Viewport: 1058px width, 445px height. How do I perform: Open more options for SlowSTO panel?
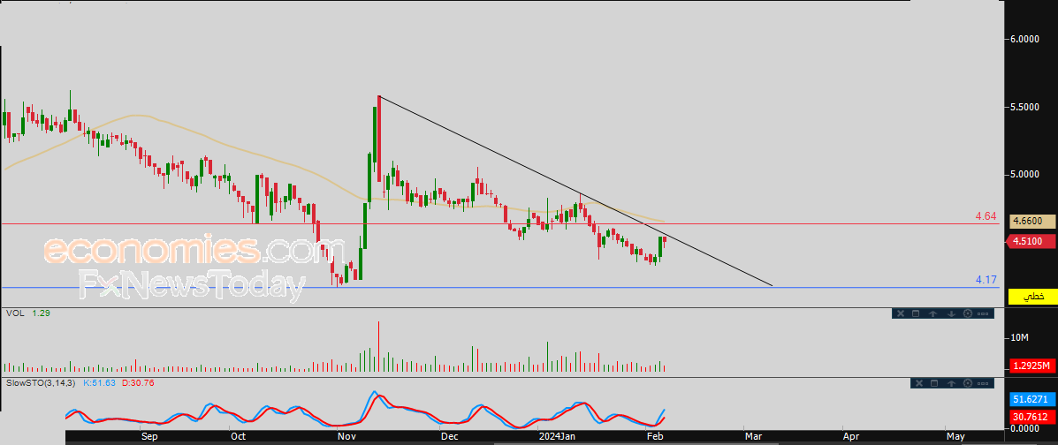click(983, 383)
